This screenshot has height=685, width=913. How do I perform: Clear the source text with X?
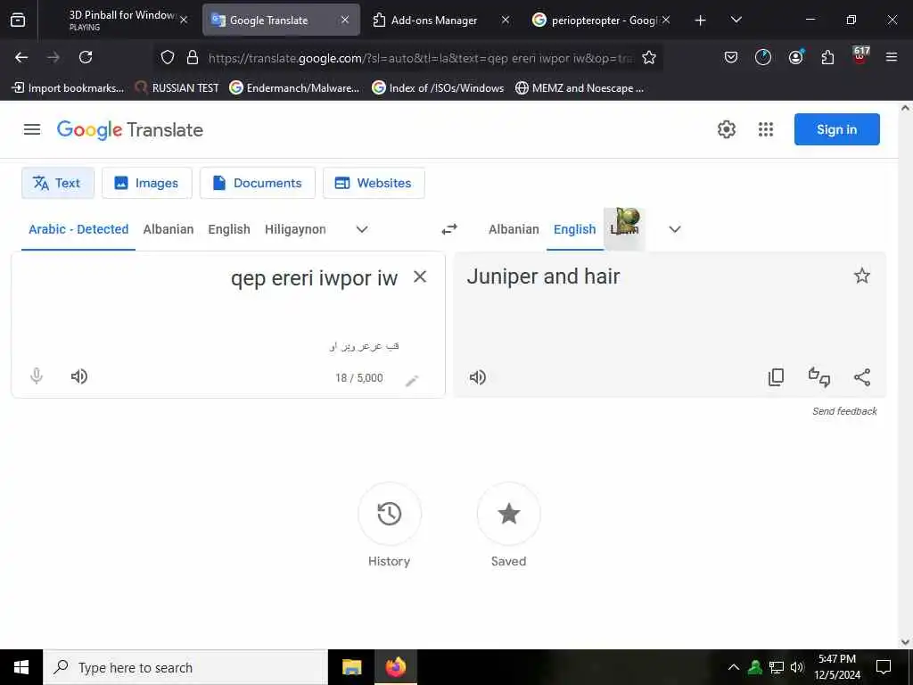420,276
